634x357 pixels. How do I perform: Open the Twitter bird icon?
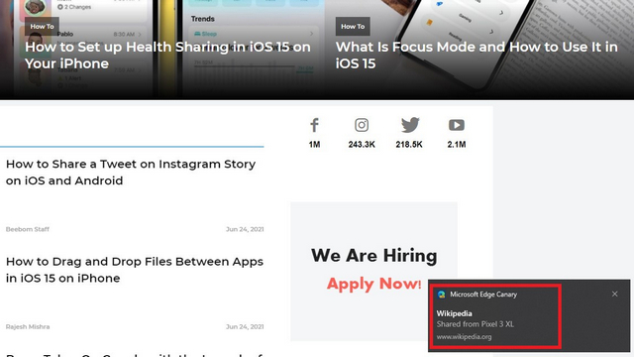(409, 125)
